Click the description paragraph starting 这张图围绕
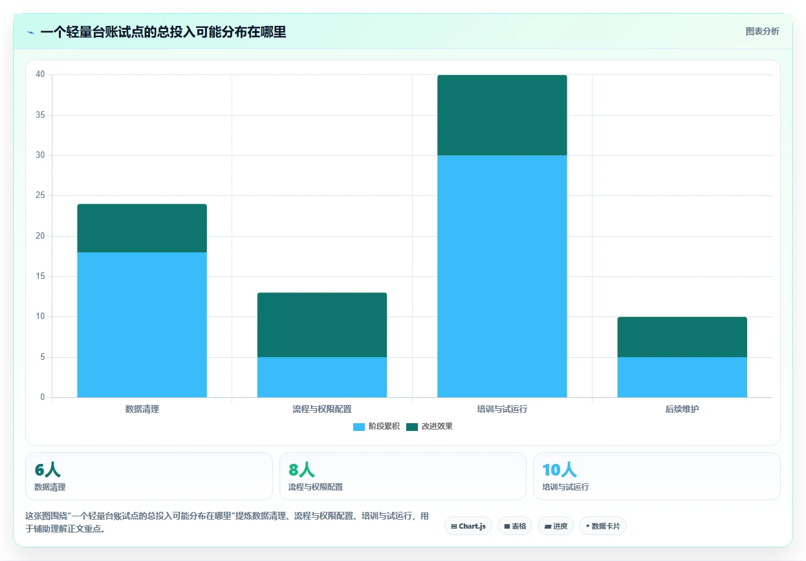 tap(226, 522)
